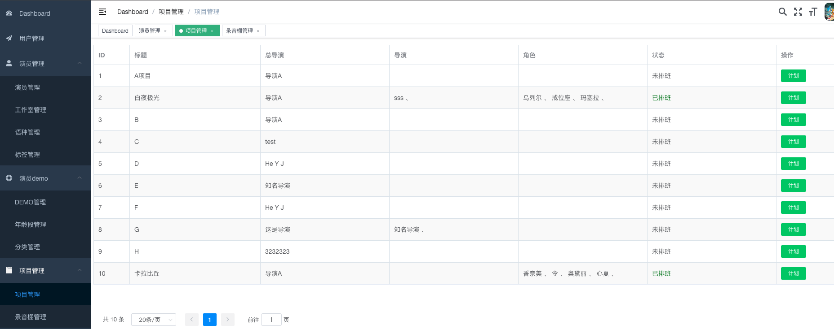
Task: Open 演员管理 submenu item
Action: pyautogui.click(x=45, y=87)
